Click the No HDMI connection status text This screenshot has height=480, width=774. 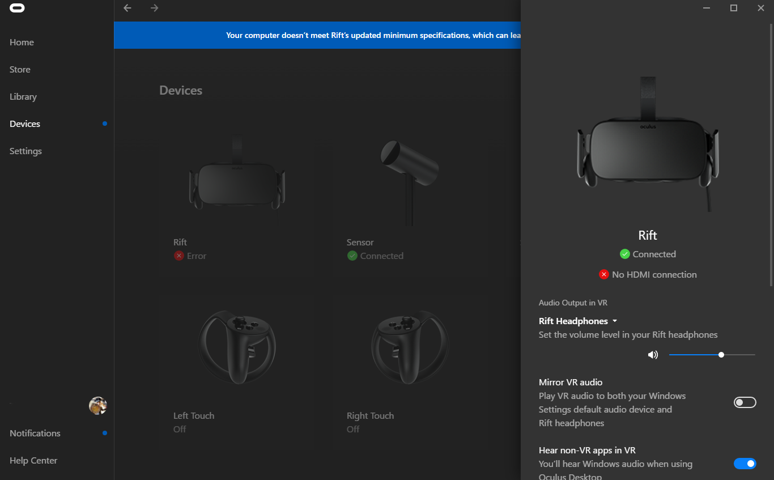click(x=654, y=274)
